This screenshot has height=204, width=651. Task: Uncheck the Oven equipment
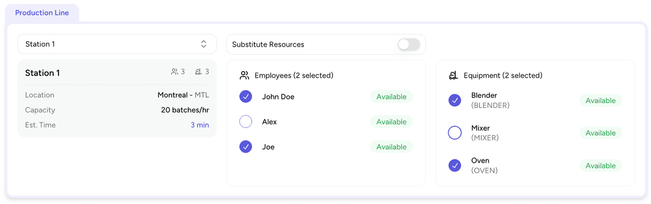coord(455,165)
